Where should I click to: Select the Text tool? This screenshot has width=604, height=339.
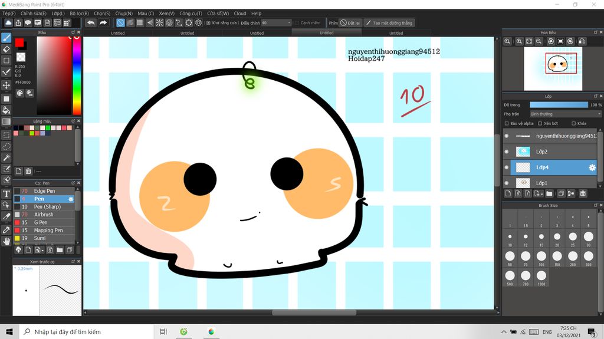[6, 194]
